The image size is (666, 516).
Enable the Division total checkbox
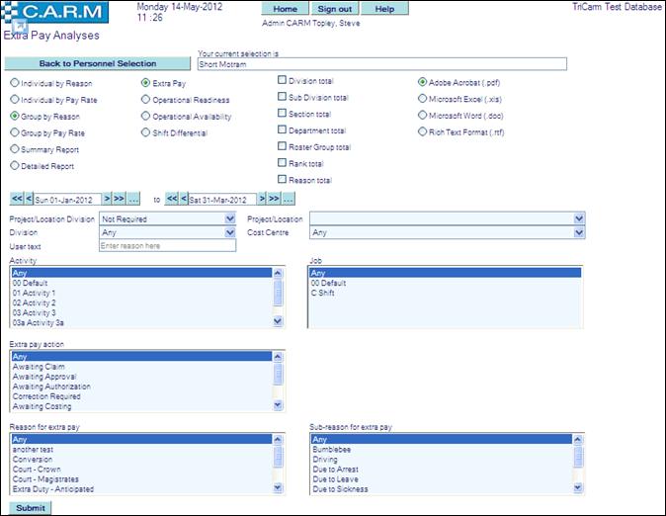click(282, 80)
